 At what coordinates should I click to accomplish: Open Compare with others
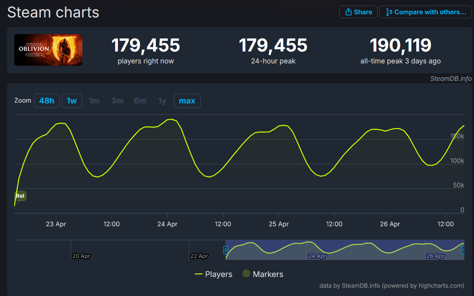[426, 12]
